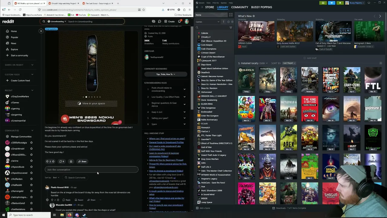
Task: Bookmark this page with the star icon
Action: click(x=144, y=10)
